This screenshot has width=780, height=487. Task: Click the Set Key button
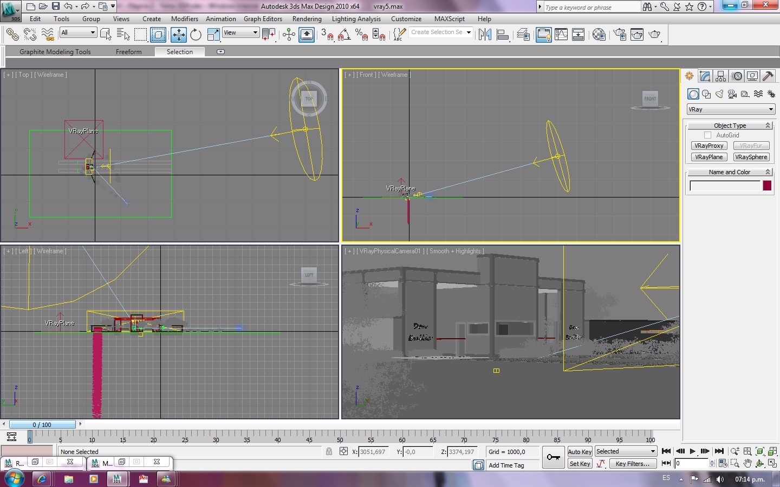point(580,464)
